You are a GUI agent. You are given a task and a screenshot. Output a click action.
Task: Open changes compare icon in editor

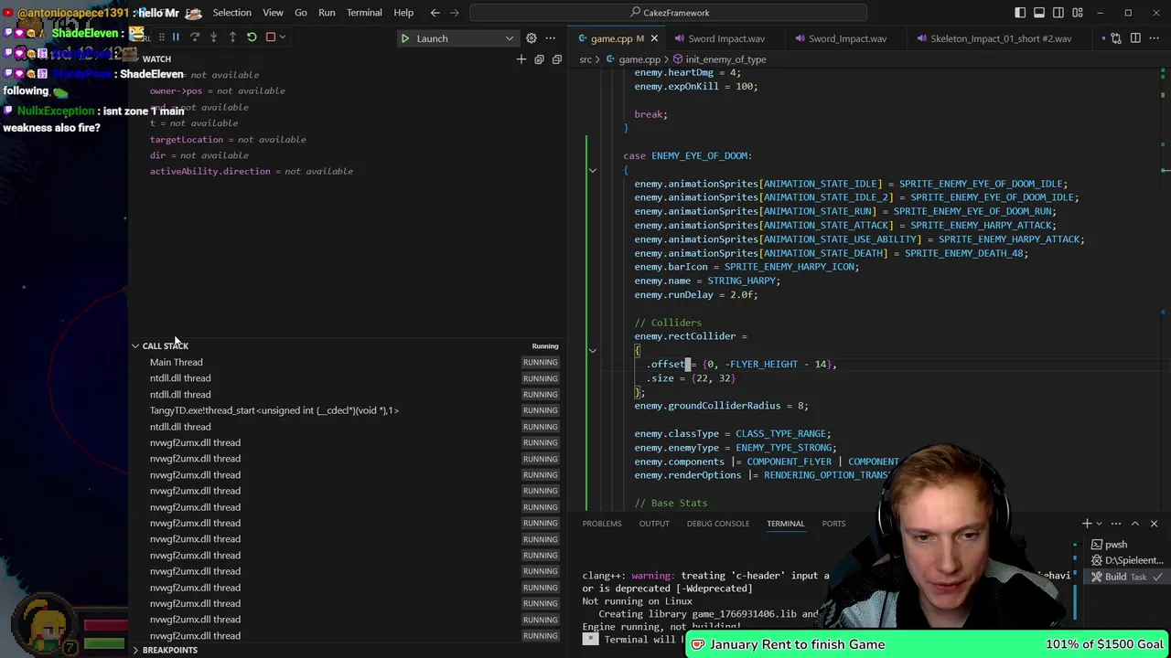point(1116,38)
